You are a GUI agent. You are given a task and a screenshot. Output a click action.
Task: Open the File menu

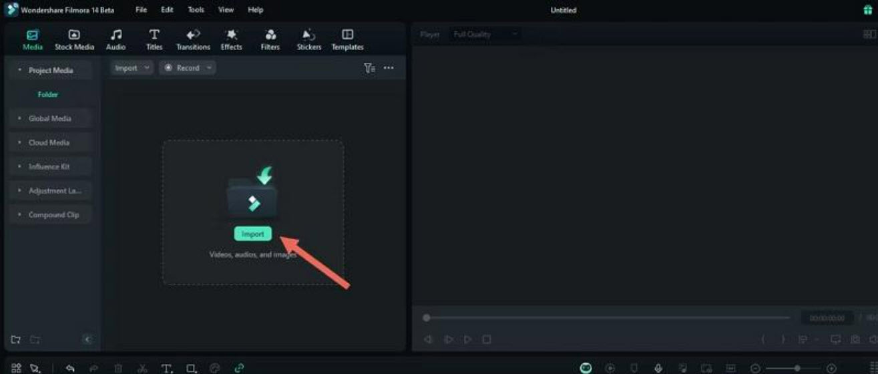pyautogui.click(x=141, y=10)
